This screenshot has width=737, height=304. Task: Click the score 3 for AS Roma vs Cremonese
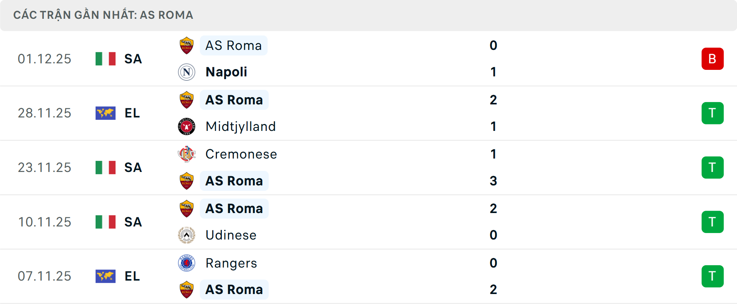pos(494,181)
